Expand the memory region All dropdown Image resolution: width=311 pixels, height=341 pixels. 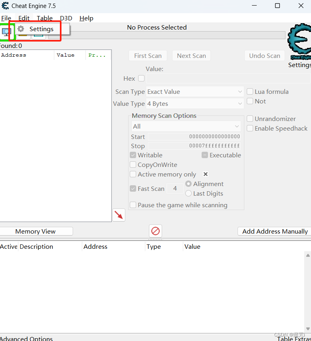[186, 126]
